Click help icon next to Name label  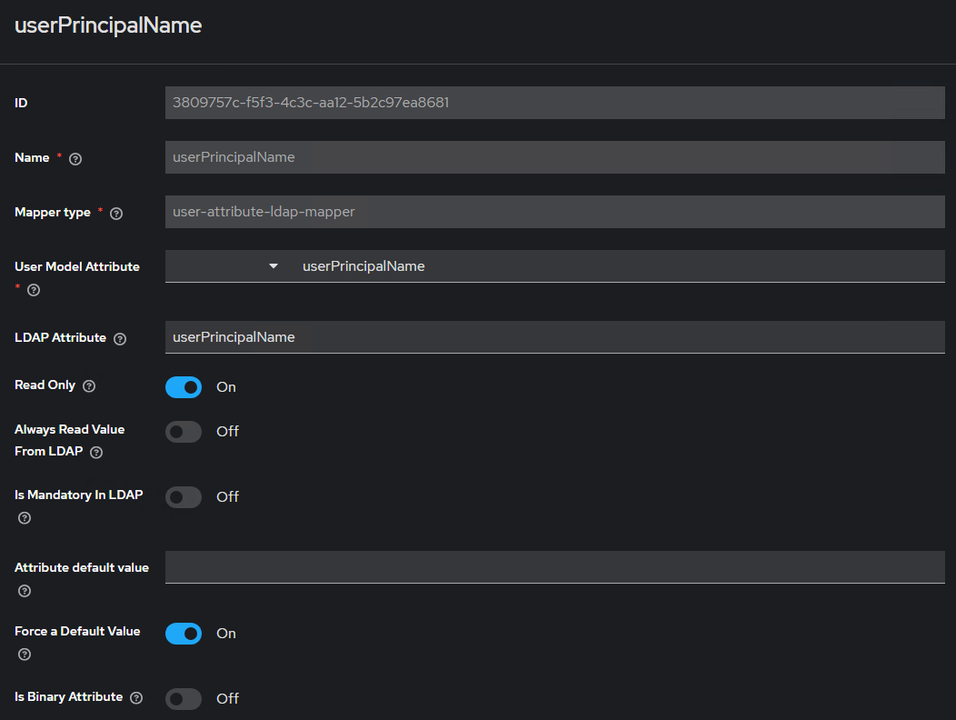(x=75, y=159)
